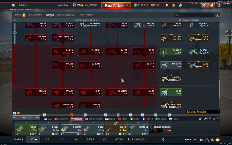Viewport: 232px width, 145px height.
Task: Select the Alemanha nation
Action: pyautogui.click(x=61, y=119)
